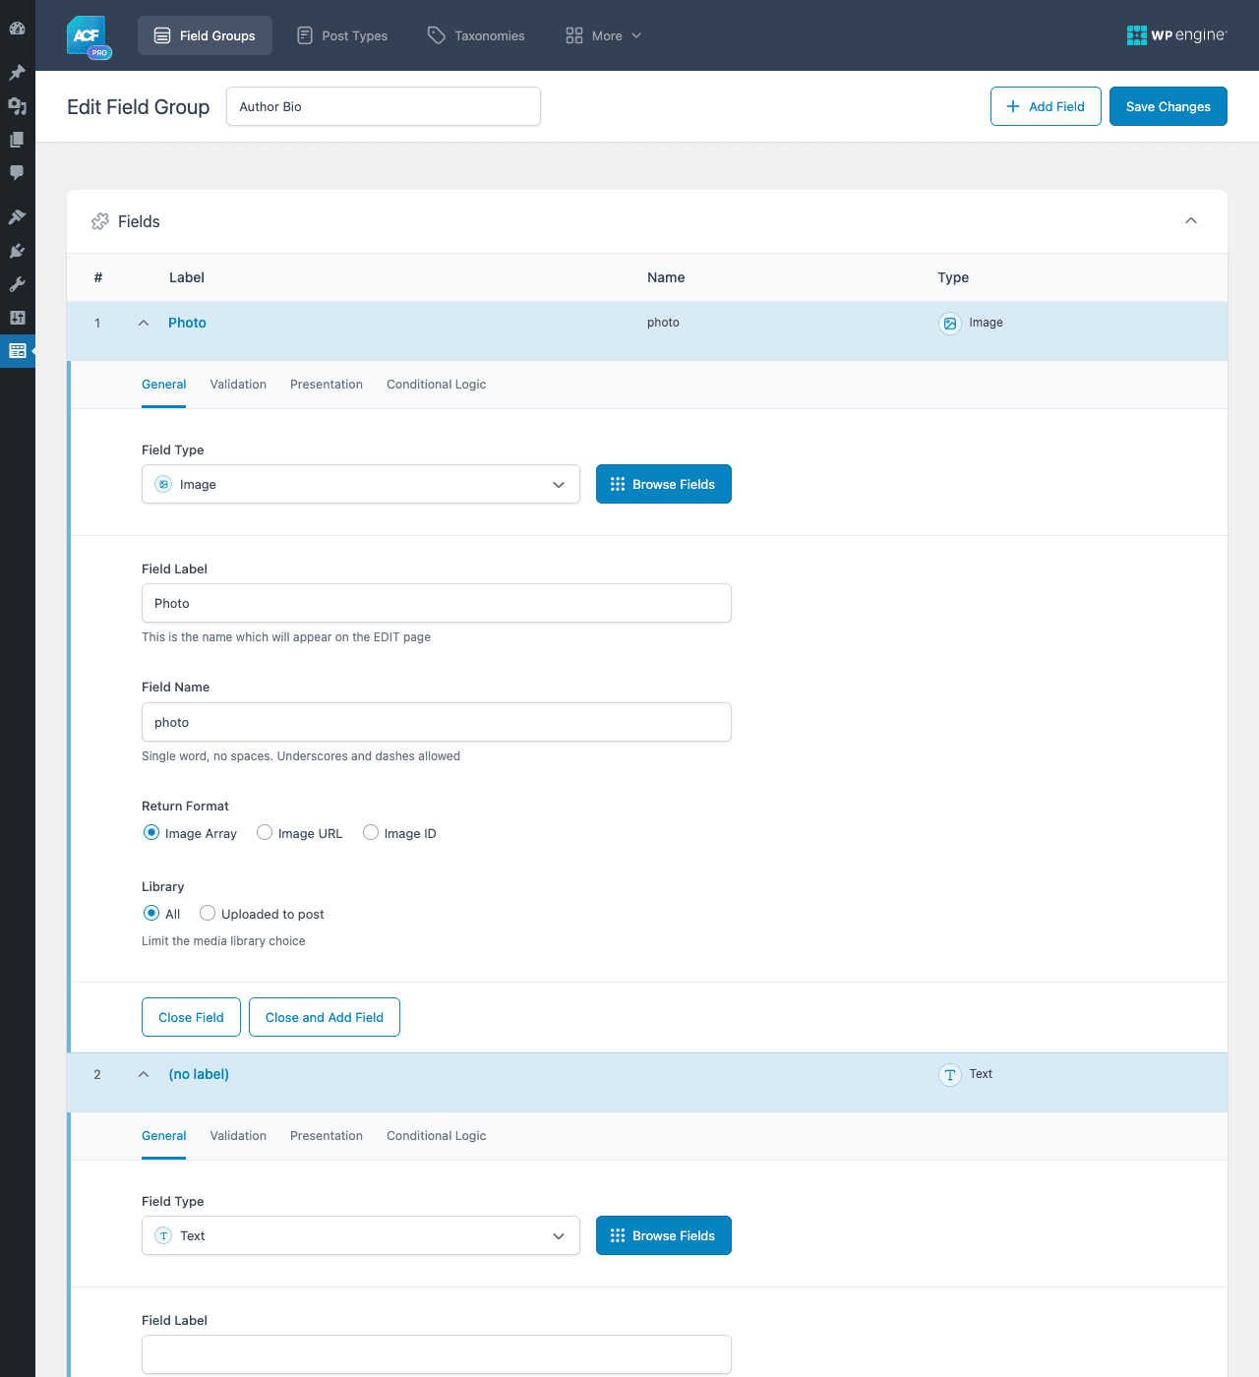Switch to Photo field's Validation tab
Image resolution: width=1259 pixels, height=1377 pixels.
(x=238, y=385)
